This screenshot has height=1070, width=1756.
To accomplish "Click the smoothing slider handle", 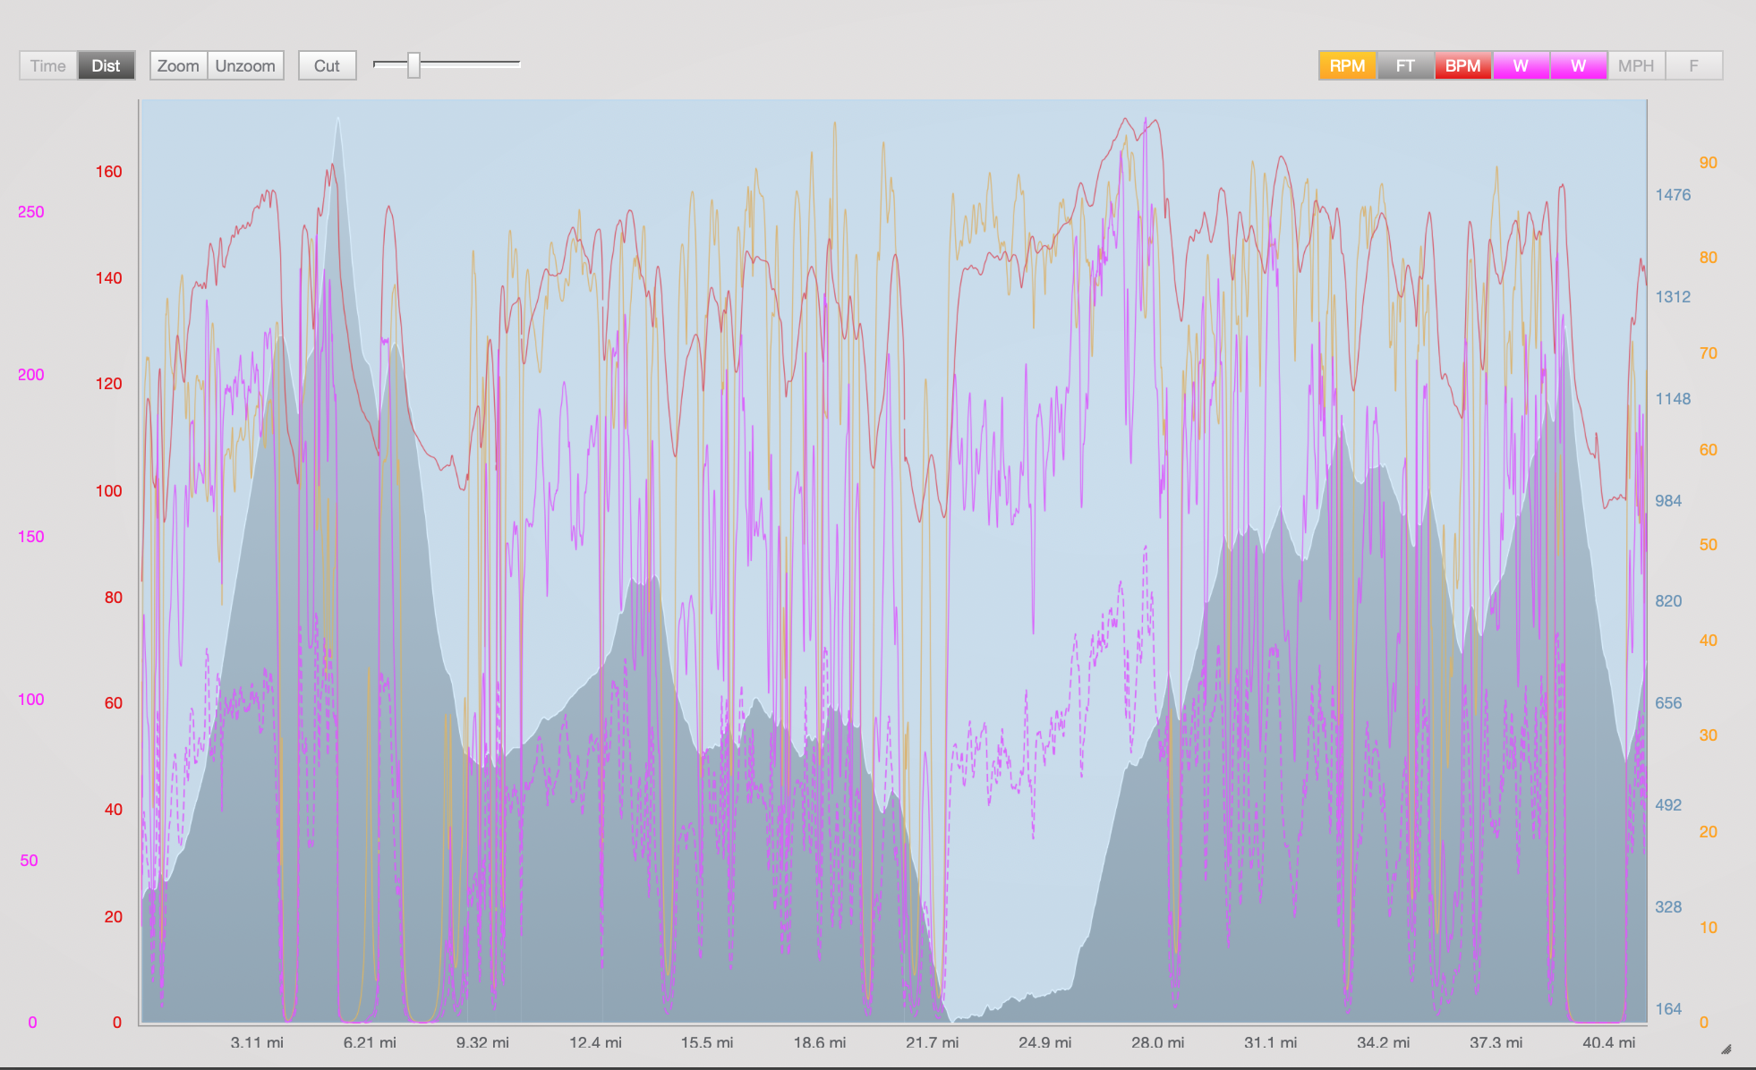I will 413,64.
